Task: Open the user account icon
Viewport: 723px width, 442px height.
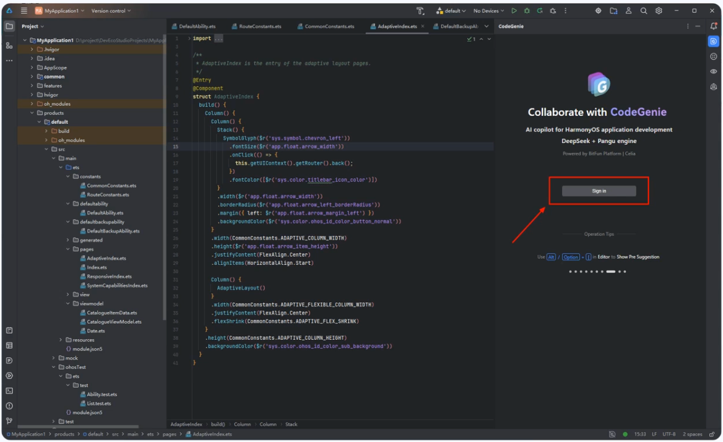Action: pos(628,11)
